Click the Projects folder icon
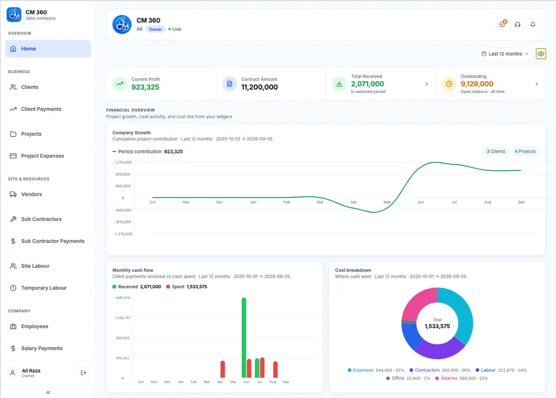 (x=13, y=134)
